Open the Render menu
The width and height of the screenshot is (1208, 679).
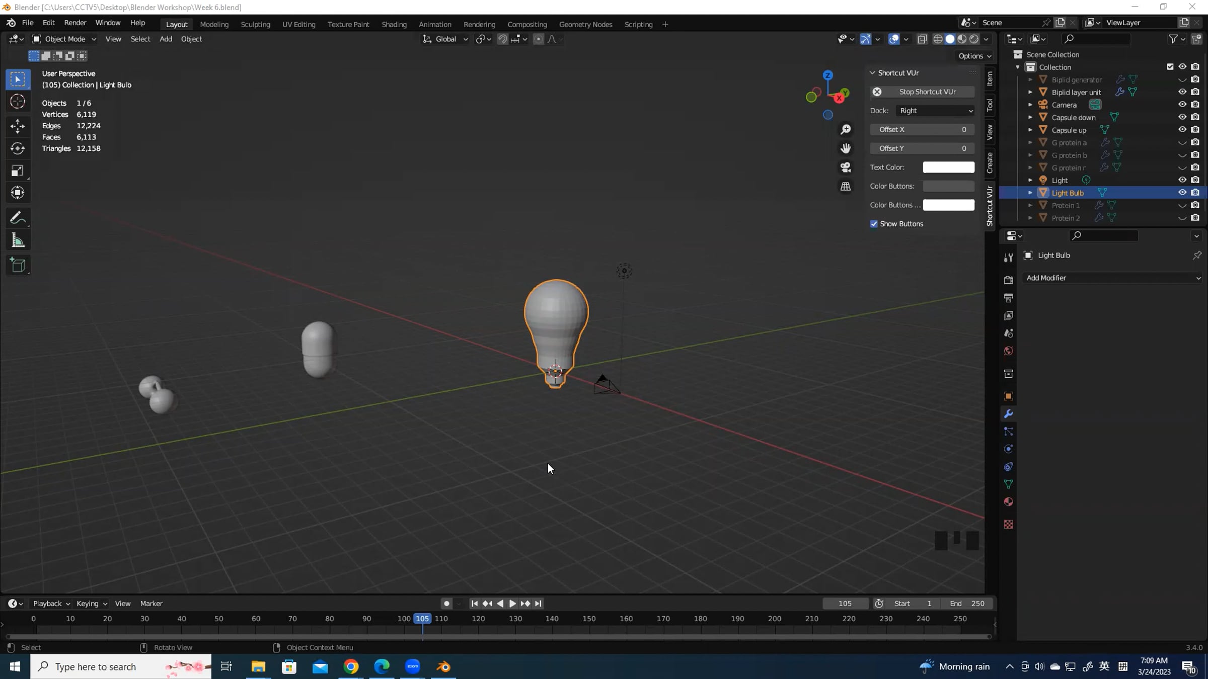pyautogui.click(x=75, y=23)
